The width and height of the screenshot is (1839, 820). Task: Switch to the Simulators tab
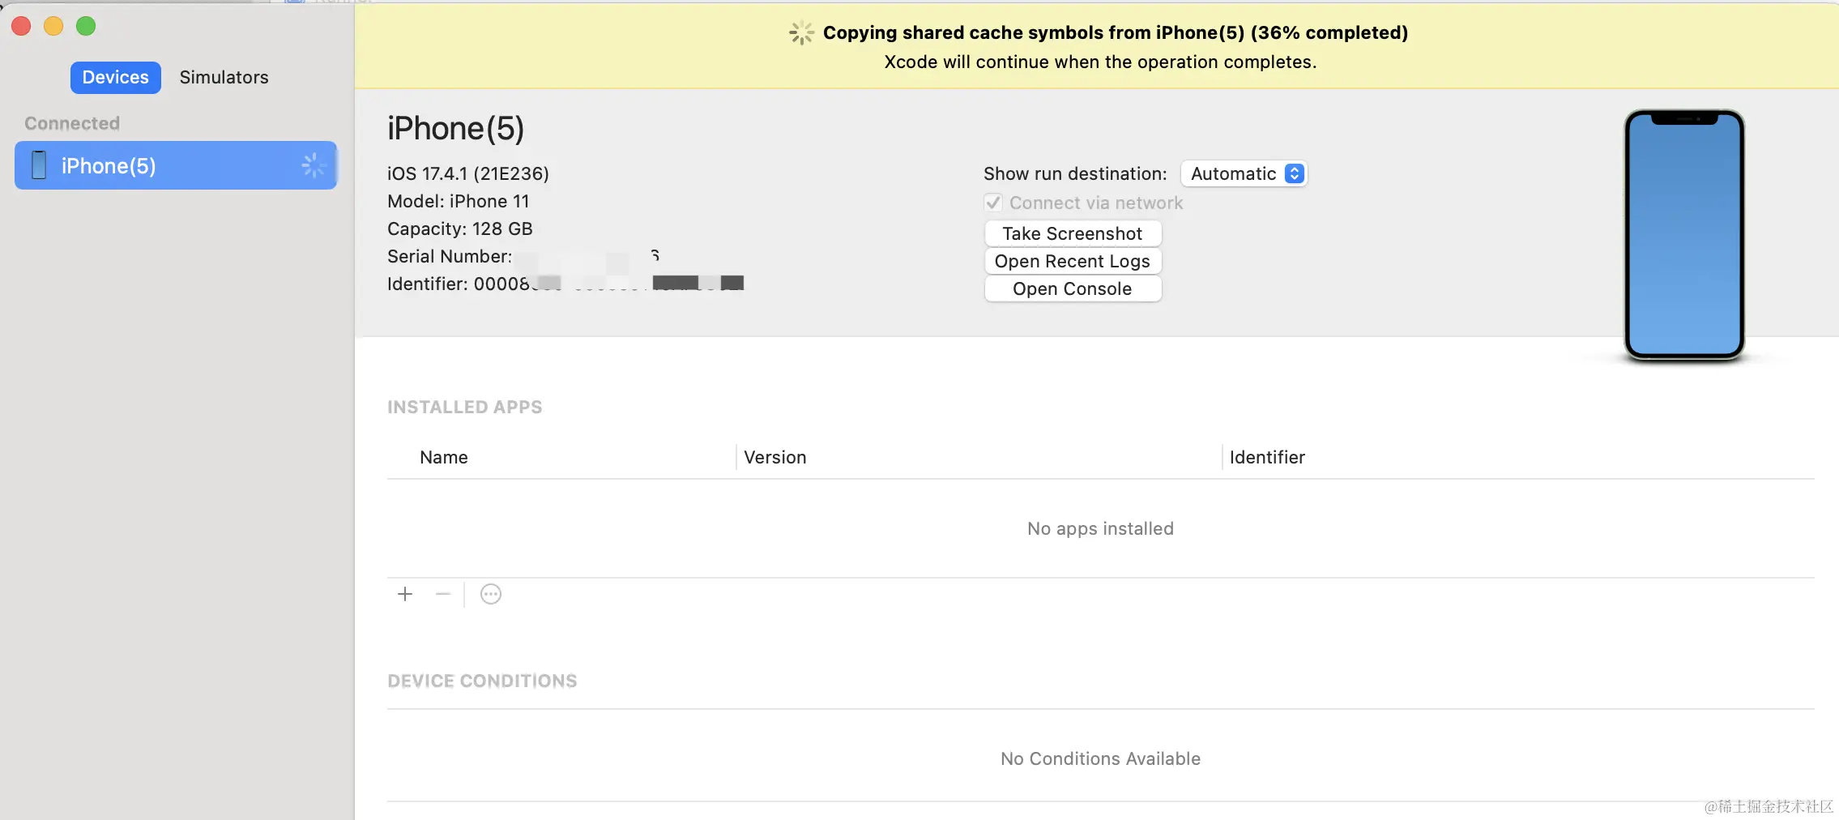[224, 77]
